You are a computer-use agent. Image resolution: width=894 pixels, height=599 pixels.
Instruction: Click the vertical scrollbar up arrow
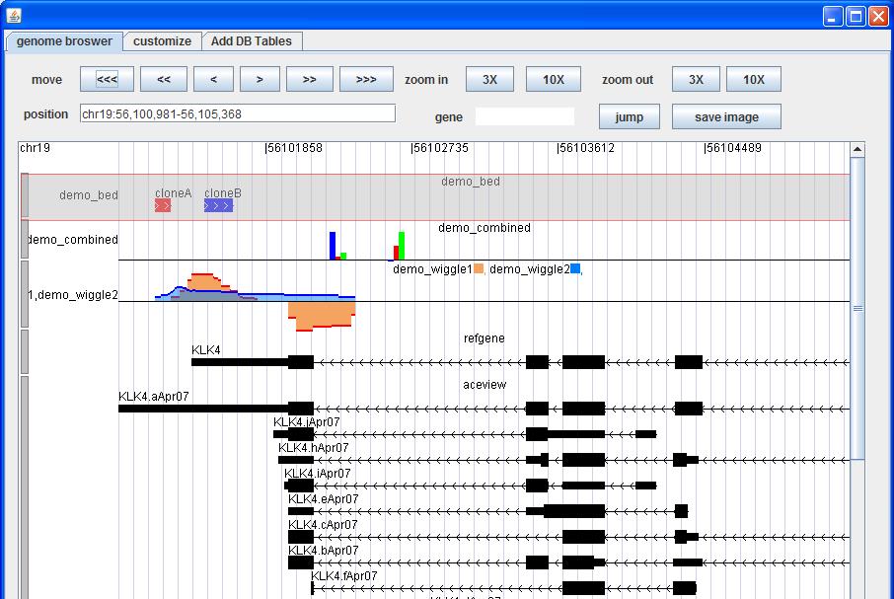(857, 150)
